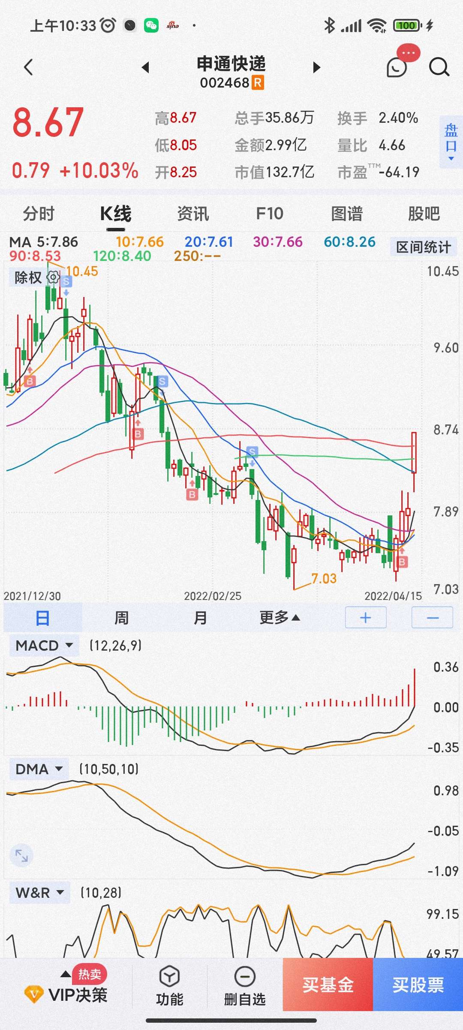Open the W&R indicator dropdown

40,893
